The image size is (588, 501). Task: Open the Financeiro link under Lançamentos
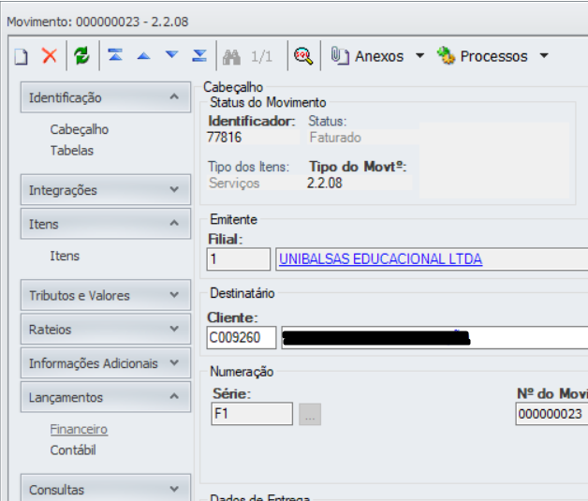click(79, 430)
